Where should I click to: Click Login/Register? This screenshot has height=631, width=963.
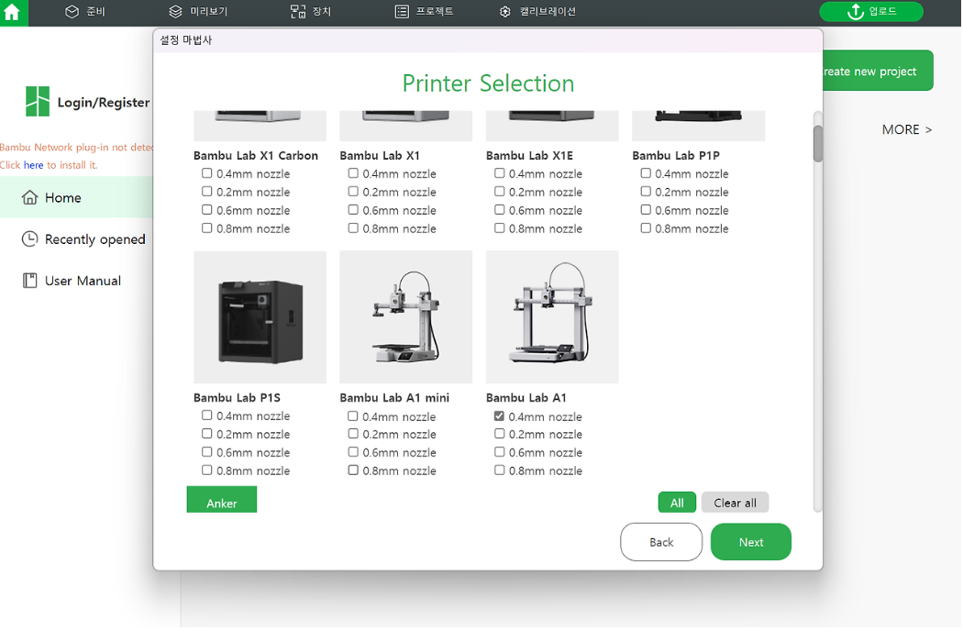click(103, 103)
